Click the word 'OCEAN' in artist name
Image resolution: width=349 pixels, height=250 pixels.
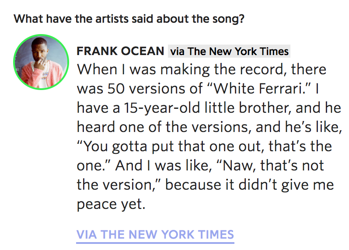coord(143,51)
